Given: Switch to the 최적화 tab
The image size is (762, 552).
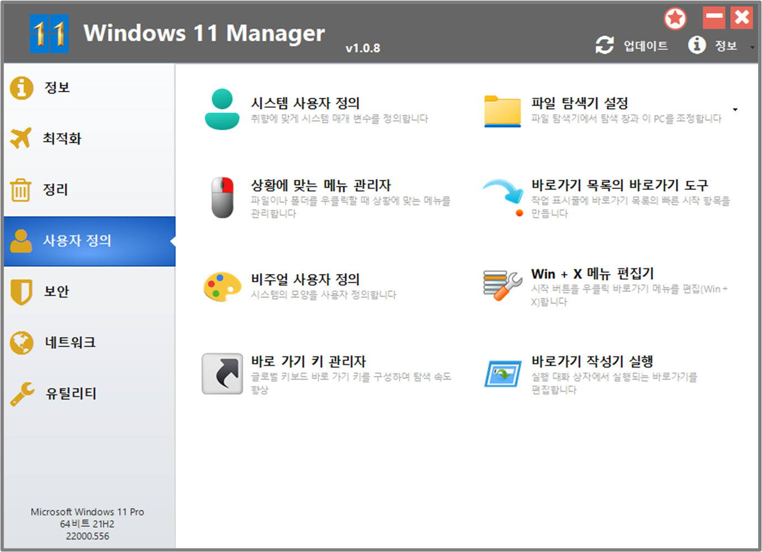Looking at the screenshot, I should pos(89,139).
